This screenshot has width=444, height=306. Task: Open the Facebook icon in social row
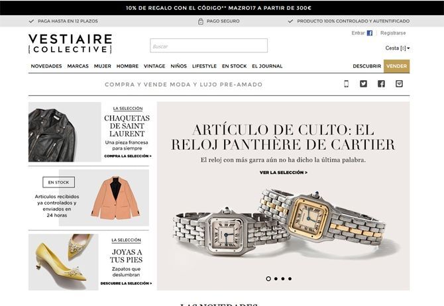[x=381, y=84]
